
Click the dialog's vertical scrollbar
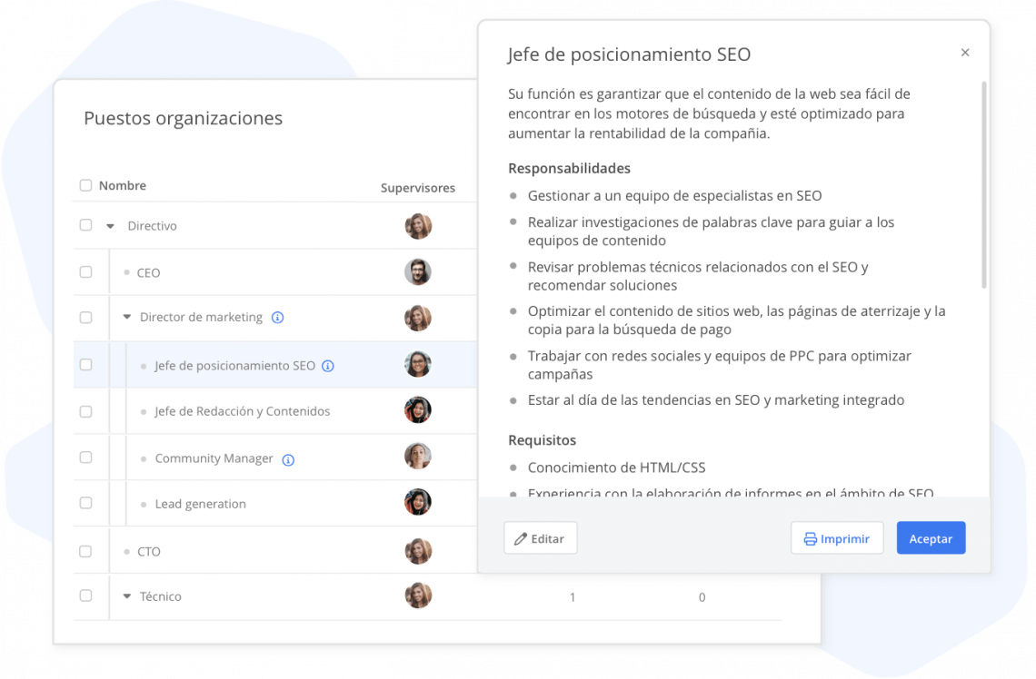[x=984, y=185]
